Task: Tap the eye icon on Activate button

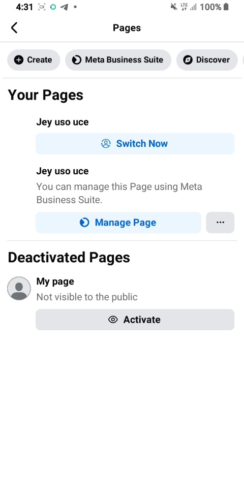Action: pyautogui.click(x=113, y=320)
